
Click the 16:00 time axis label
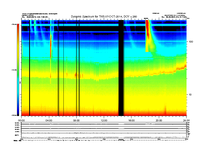pos(131,121)
